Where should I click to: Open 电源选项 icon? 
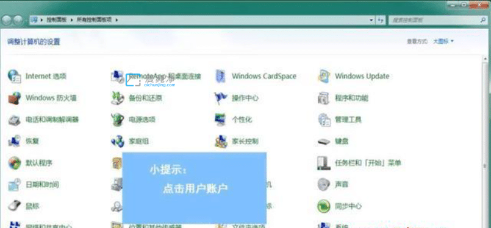pyautogui.click(x=118, y=120)
